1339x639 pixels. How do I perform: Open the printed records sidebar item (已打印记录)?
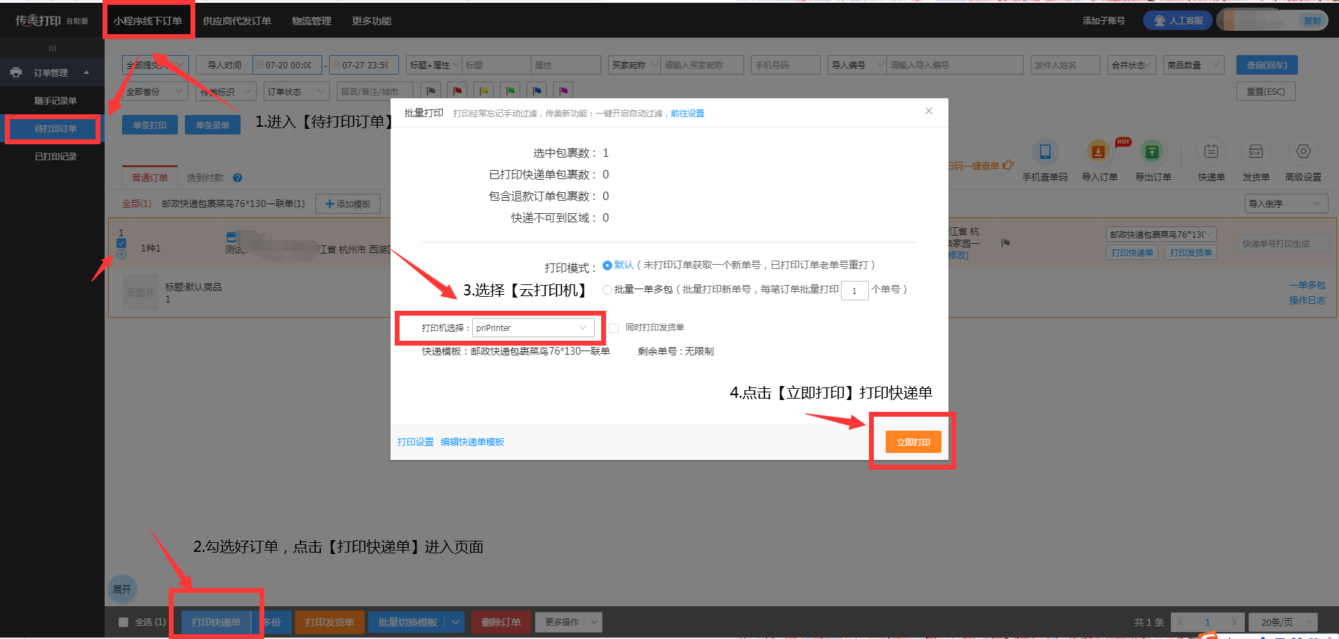click(x=56, y=157)
